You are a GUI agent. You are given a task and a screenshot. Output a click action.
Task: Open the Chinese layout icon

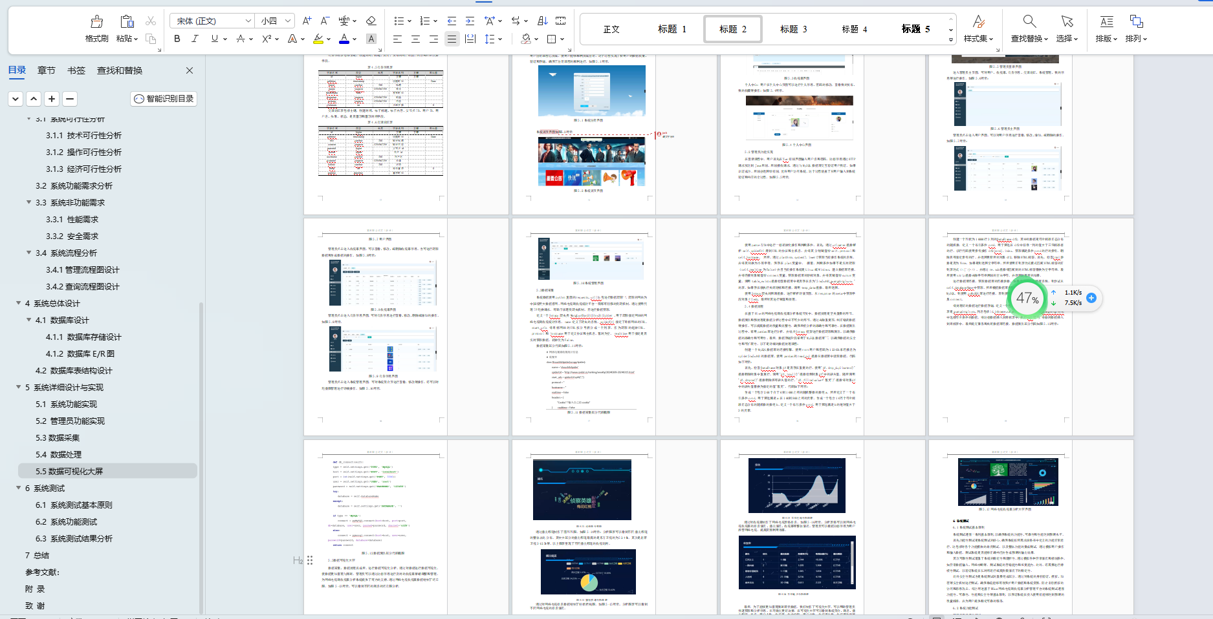pyautogui.click(x=490, y=21)
